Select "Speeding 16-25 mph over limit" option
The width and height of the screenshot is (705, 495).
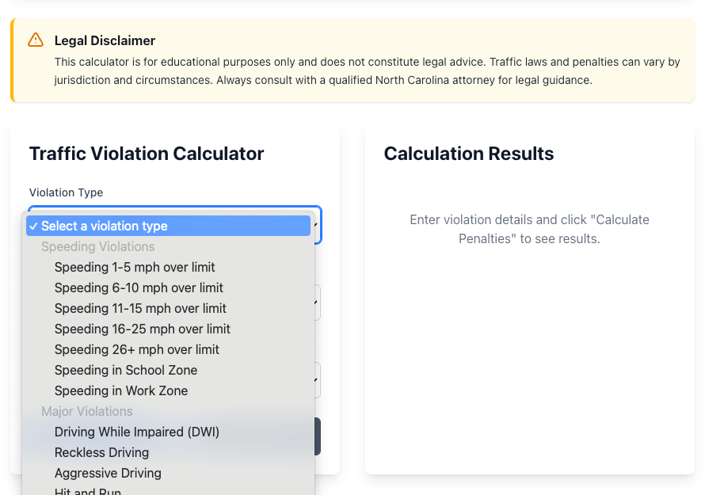coord(143,329)
